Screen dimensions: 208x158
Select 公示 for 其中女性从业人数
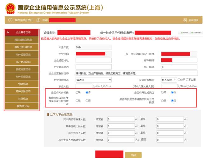(x=180, y=86)
